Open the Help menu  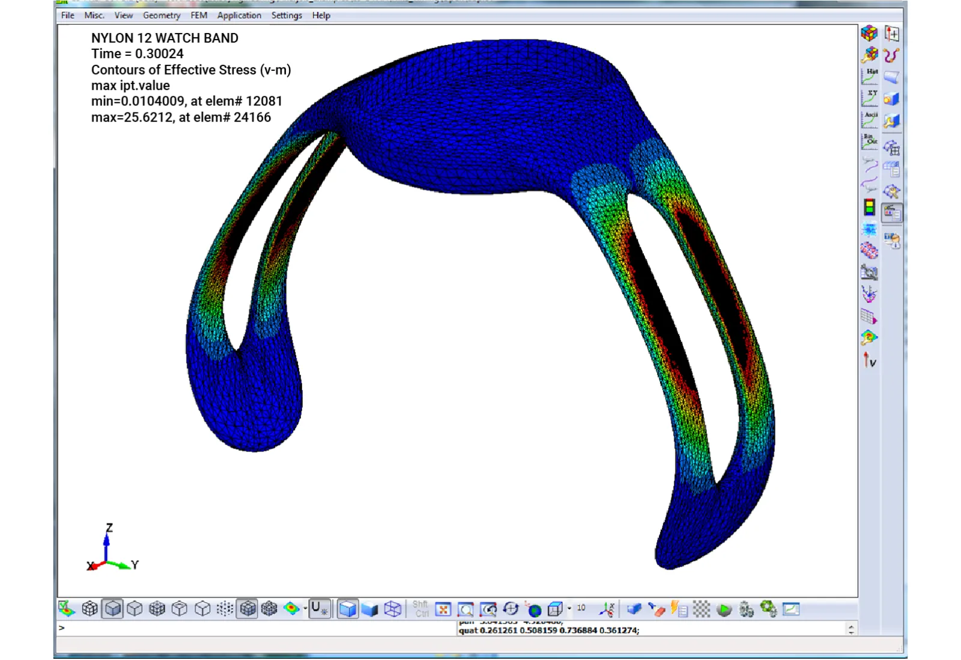(321, 16)
